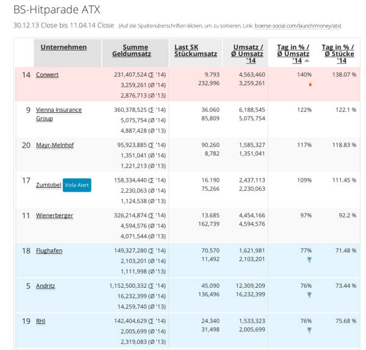366x350 pixels.
Task: Click the downtrend icon in Flughafen row
Action: tap(310, 260)
